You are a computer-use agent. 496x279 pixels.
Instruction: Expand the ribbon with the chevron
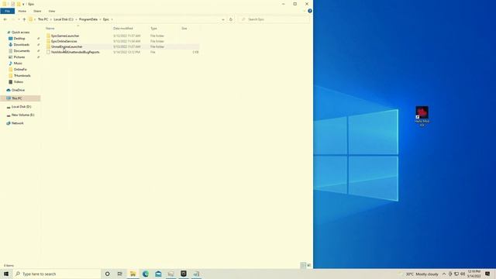tap(305, 11)
